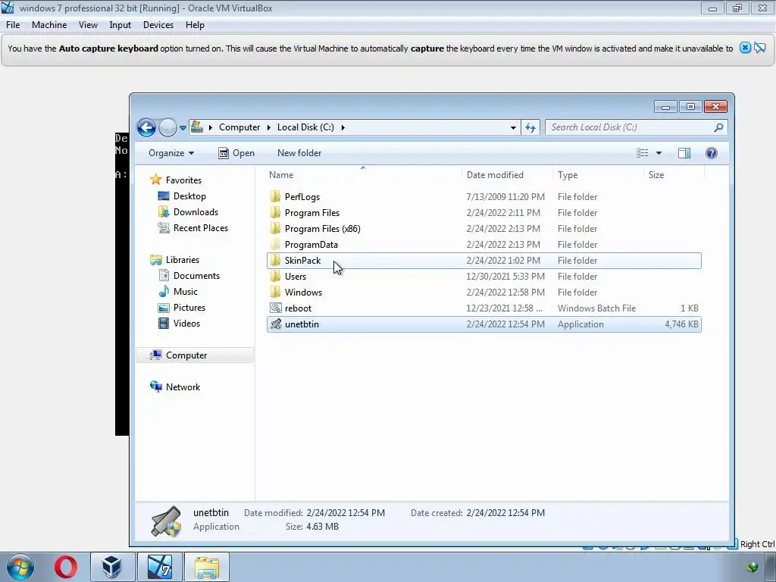This screenshot has height=582, width=776.
Task: Click the Open toolbar button
Action: [236, 153]
